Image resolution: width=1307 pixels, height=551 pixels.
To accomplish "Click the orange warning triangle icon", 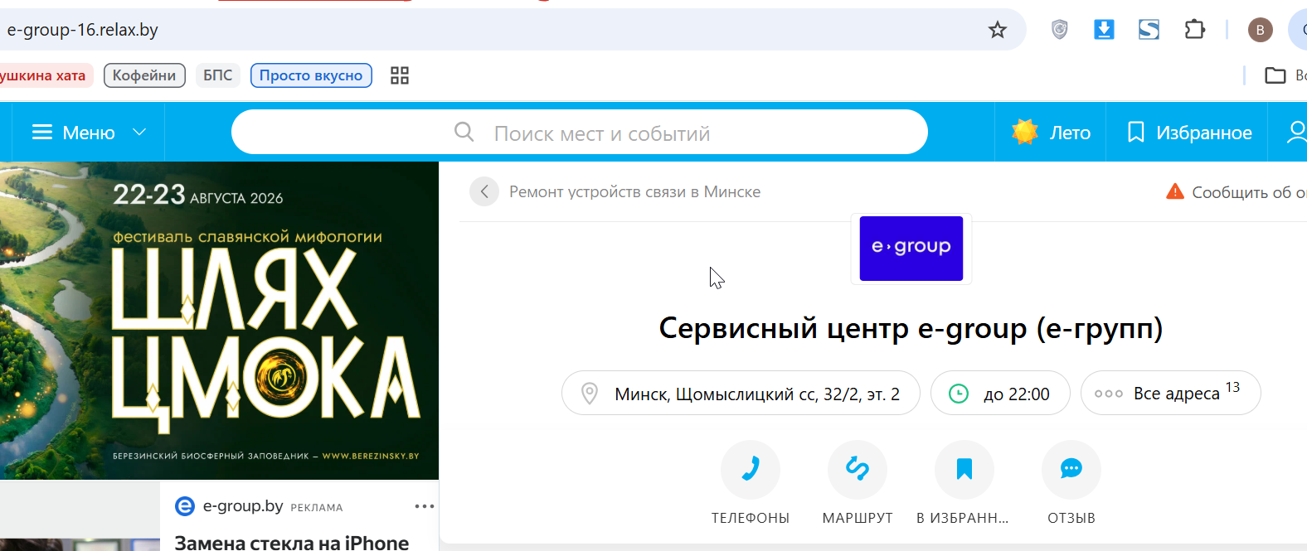I will pos(1175,191).
